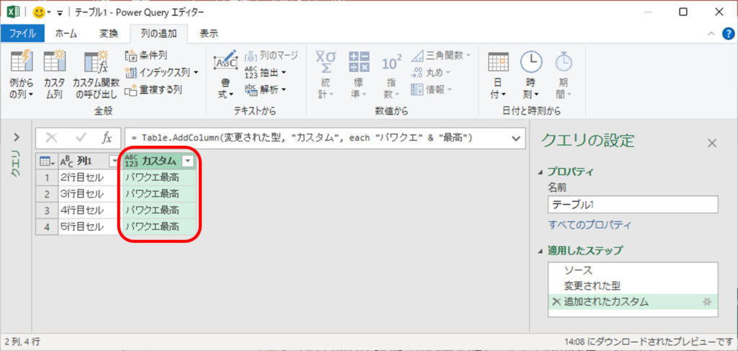Select the 列の追加 tab
738x351 pixels.
[159, 33]
